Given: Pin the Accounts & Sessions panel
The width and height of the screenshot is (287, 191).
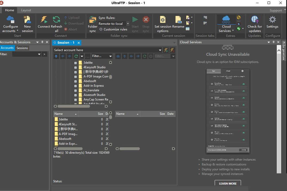Looking at the screenshot, I should click(x=42, y=42).
